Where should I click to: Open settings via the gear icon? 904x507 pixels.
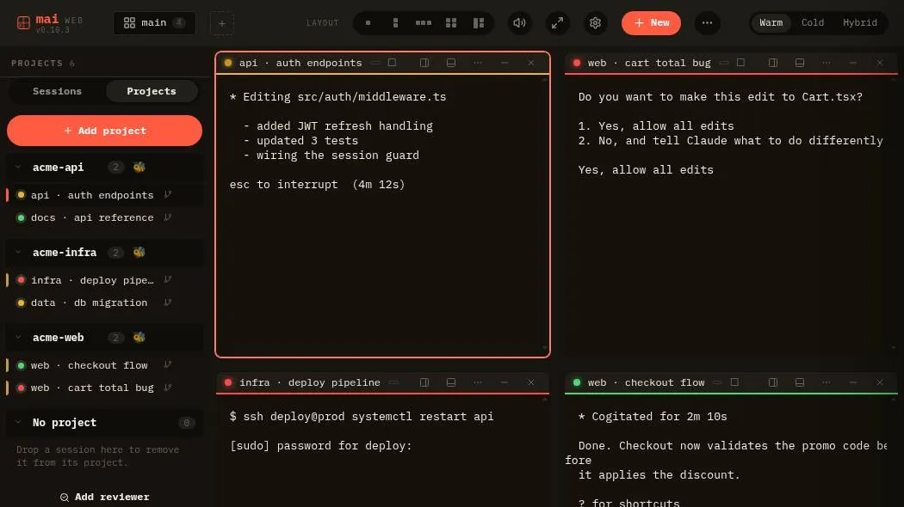(x=595, y=23)
